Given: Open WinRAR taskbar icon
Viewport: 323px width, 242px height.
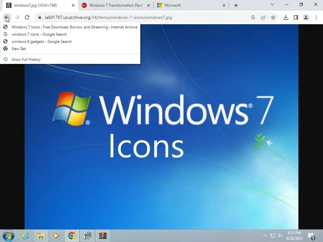Looking at the screenshot, I should [x=103, y=236].
